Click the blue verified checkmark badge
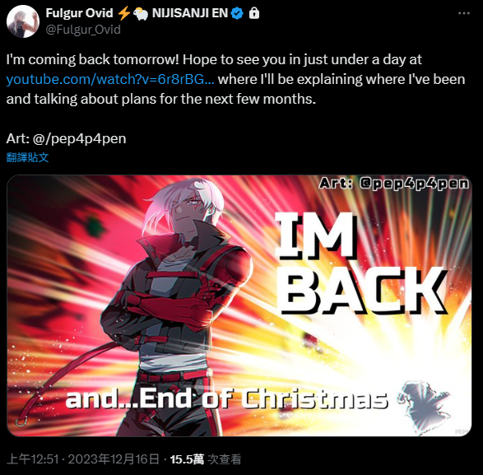This screenshot has height=475, width=483. click(x=237, y=13)
